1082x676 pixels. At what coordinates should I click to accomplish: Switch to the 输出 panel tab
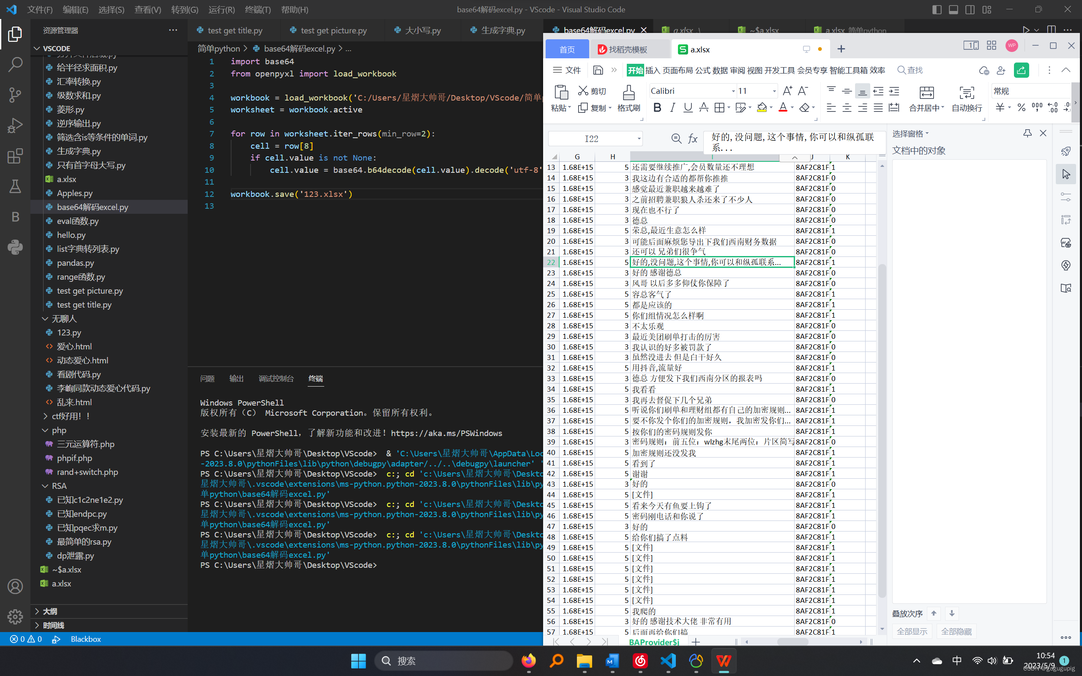coord(236,379)
